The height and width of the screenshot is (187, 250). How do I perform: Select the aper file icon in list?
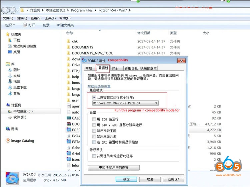pos(69,106)
